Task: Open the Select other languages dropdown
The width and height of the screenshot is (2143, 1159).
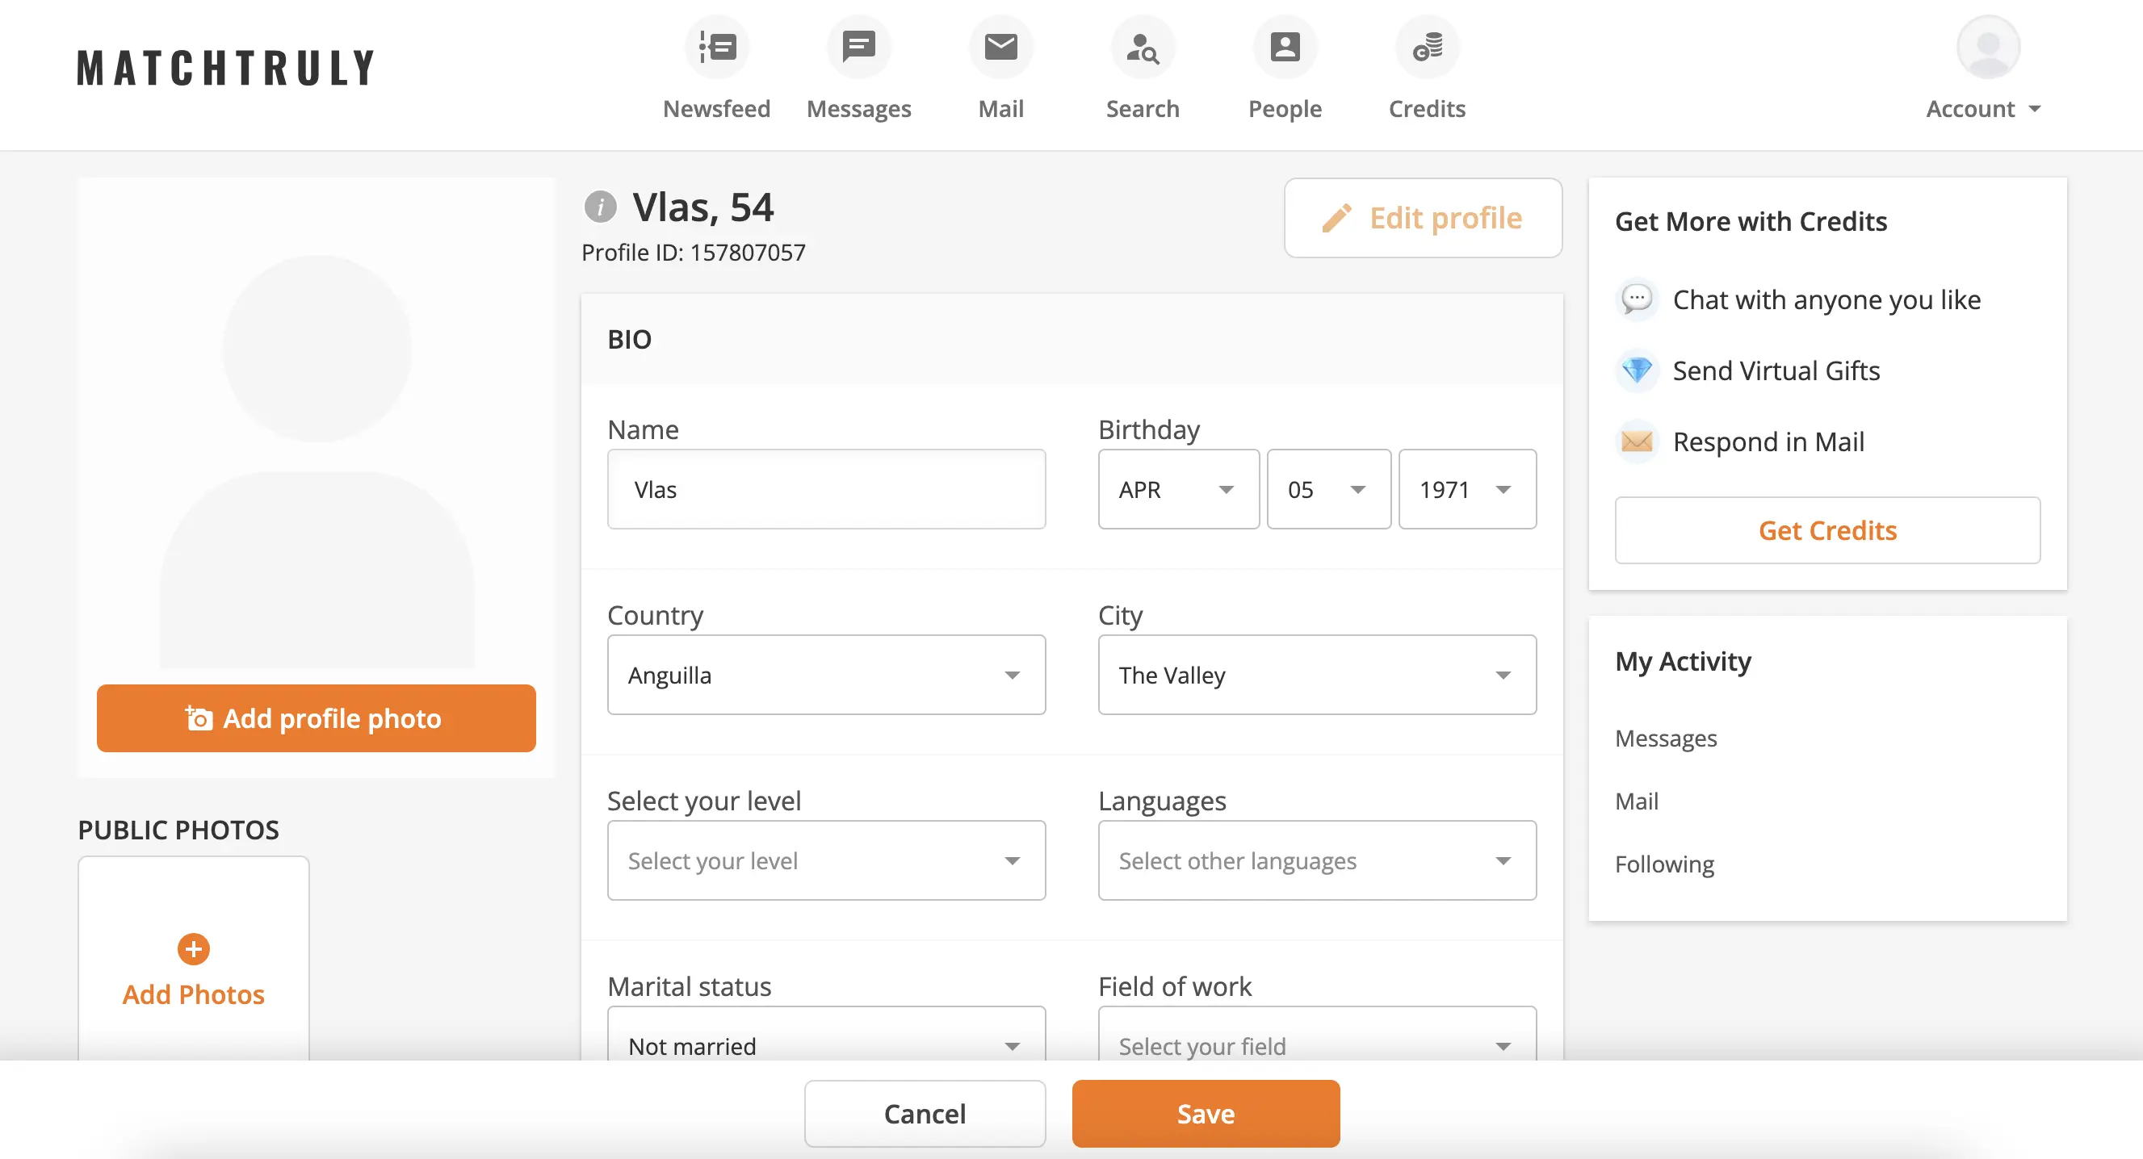Action: click(1317, 860)
